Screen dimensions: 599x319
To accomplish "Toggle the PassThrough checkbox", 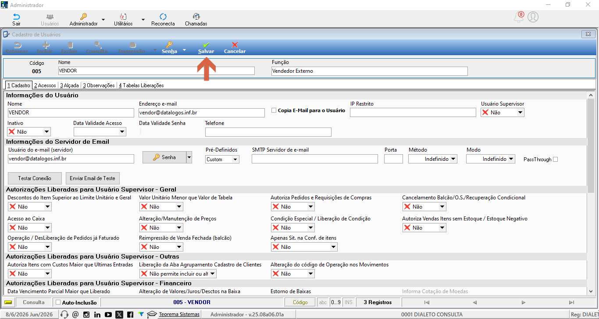I will click(x=555, y=159).
